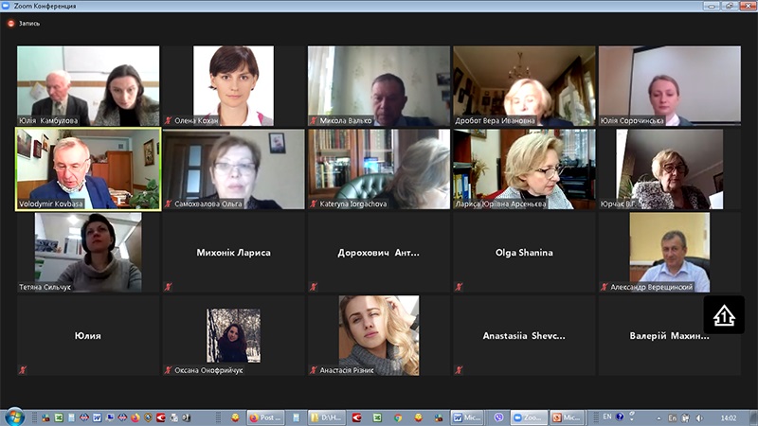
Task: Click muted mic icon beside Самохвалова Ольга
Action: coord(169,204)
